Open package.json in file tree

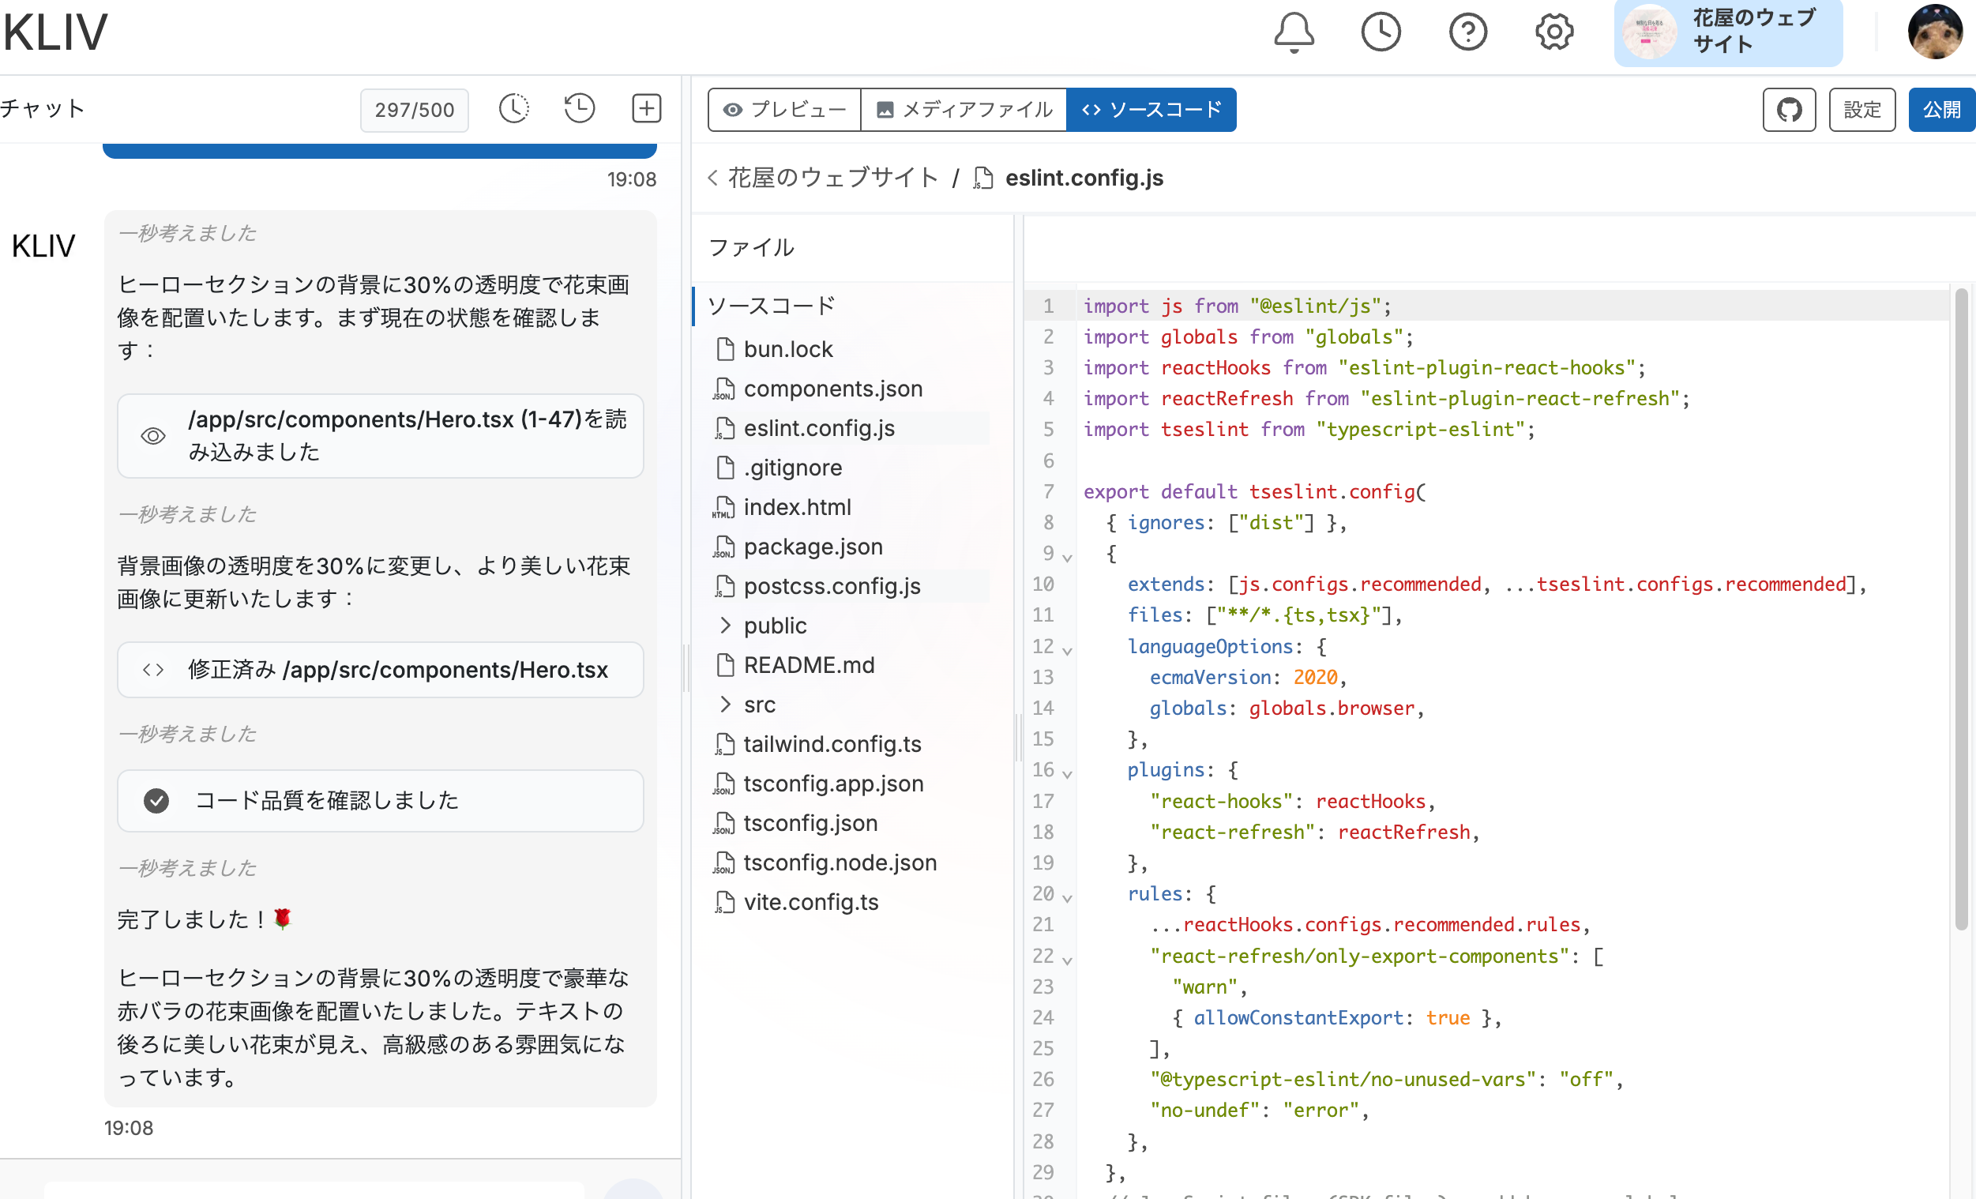tap(813, 547)
